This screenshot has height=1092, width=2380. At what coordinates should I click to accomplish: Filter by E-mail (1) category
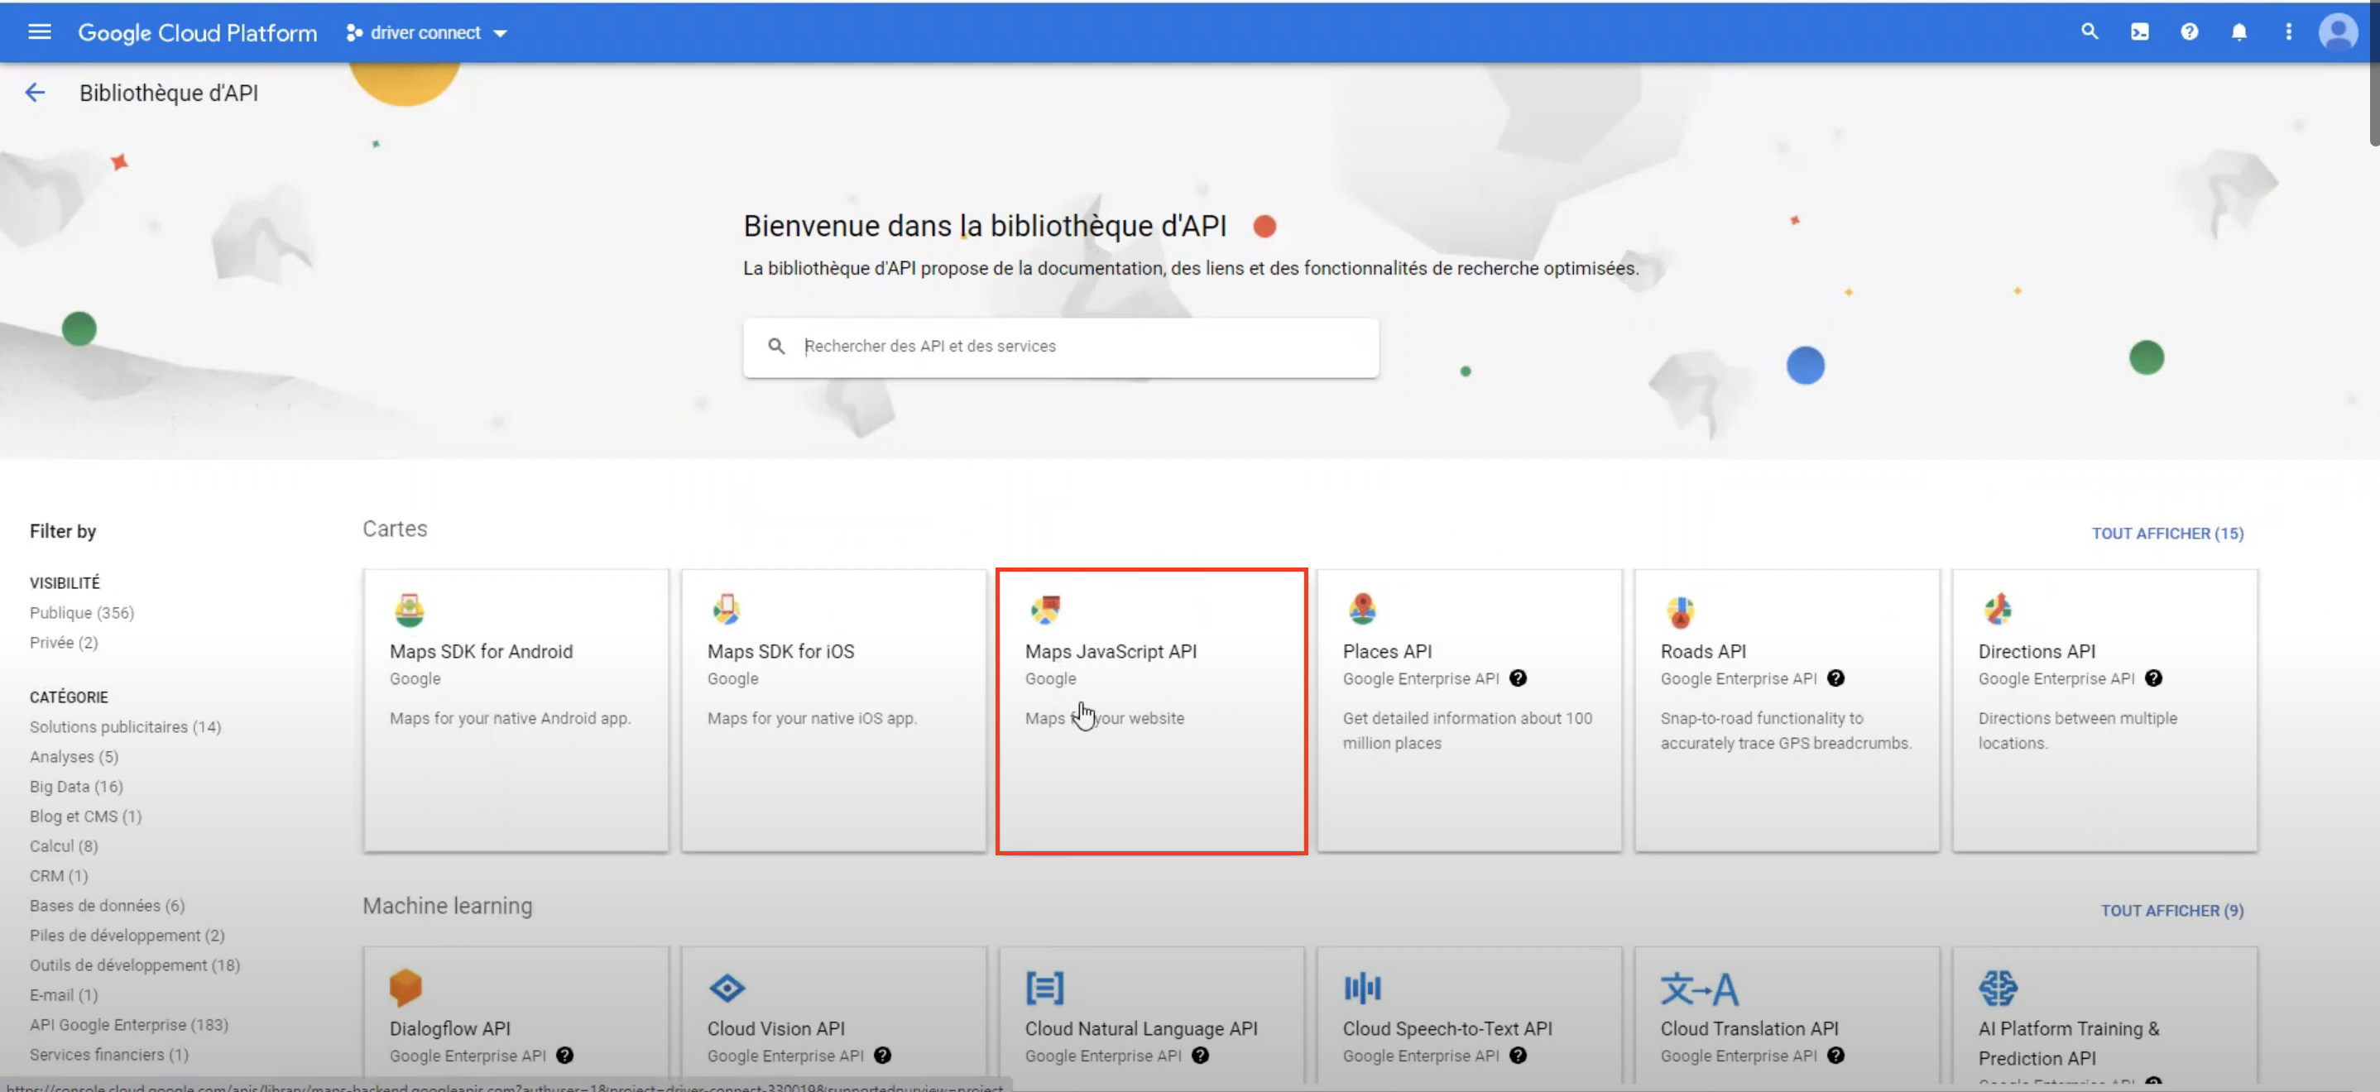(x=63, y=995)
